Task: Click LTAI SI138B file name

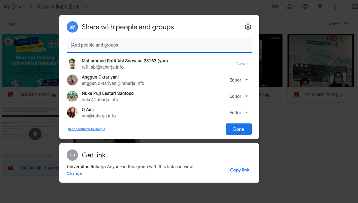Action: (39, 168)
